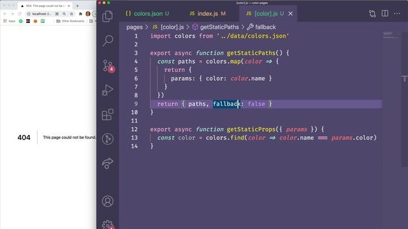Switch to the index.js tab
Viewport: 408px width, 229px height.
[x=208, y=13]
